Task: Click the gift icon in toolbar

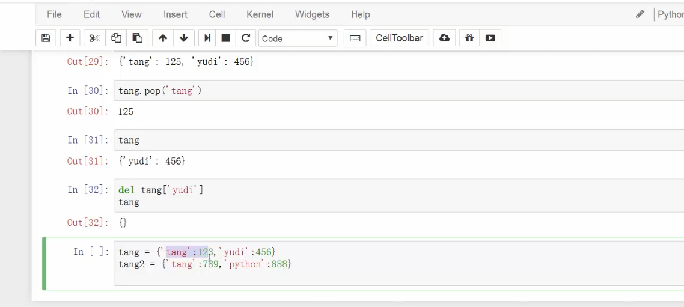Action: (469, 38)
